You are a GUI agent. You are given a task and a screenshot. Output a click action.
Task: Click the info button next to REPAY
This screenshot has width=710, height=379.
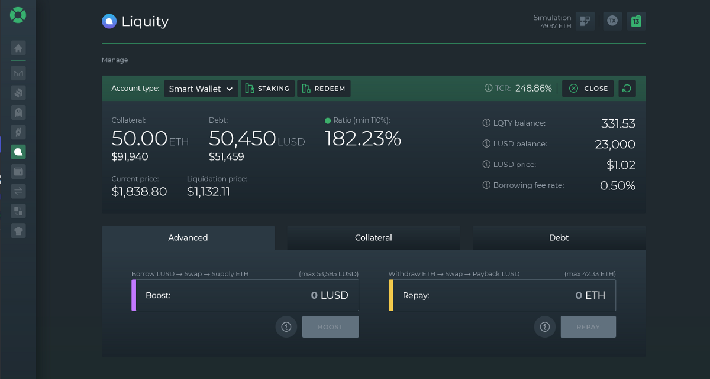(545, 326)
